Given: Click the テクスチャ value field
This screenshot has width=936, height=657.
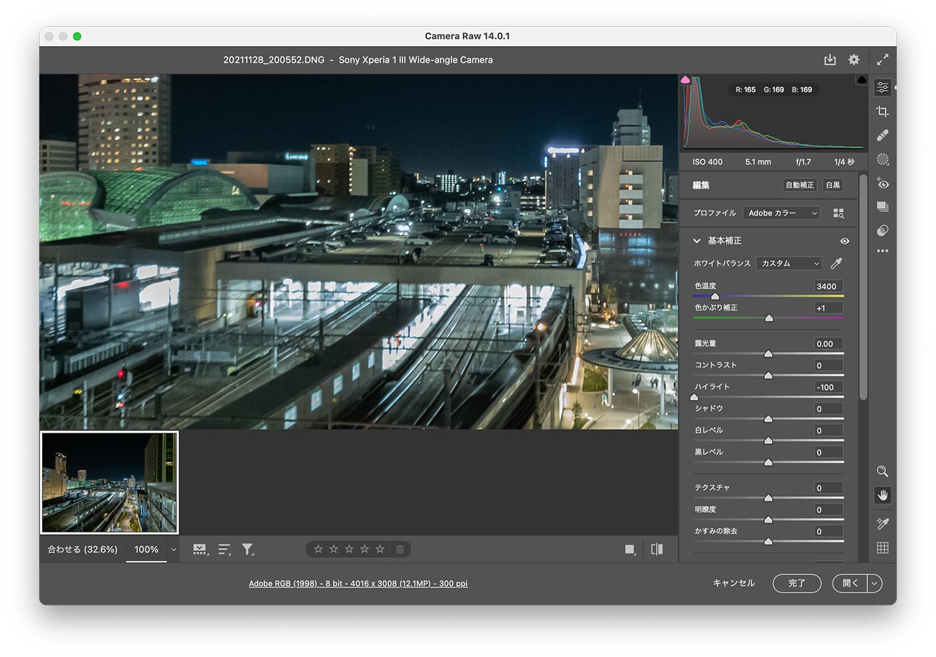Looking at the screenshot, I should (x=828, y=488).
